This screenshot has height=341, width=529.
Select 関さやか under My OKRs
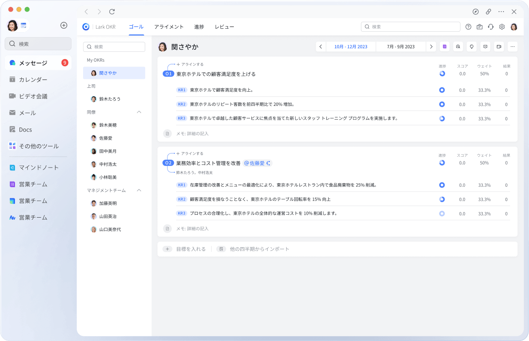114,73
